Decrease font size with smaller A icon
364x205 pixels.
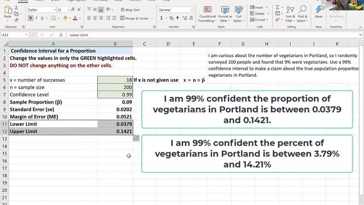(x=79, y=10)
